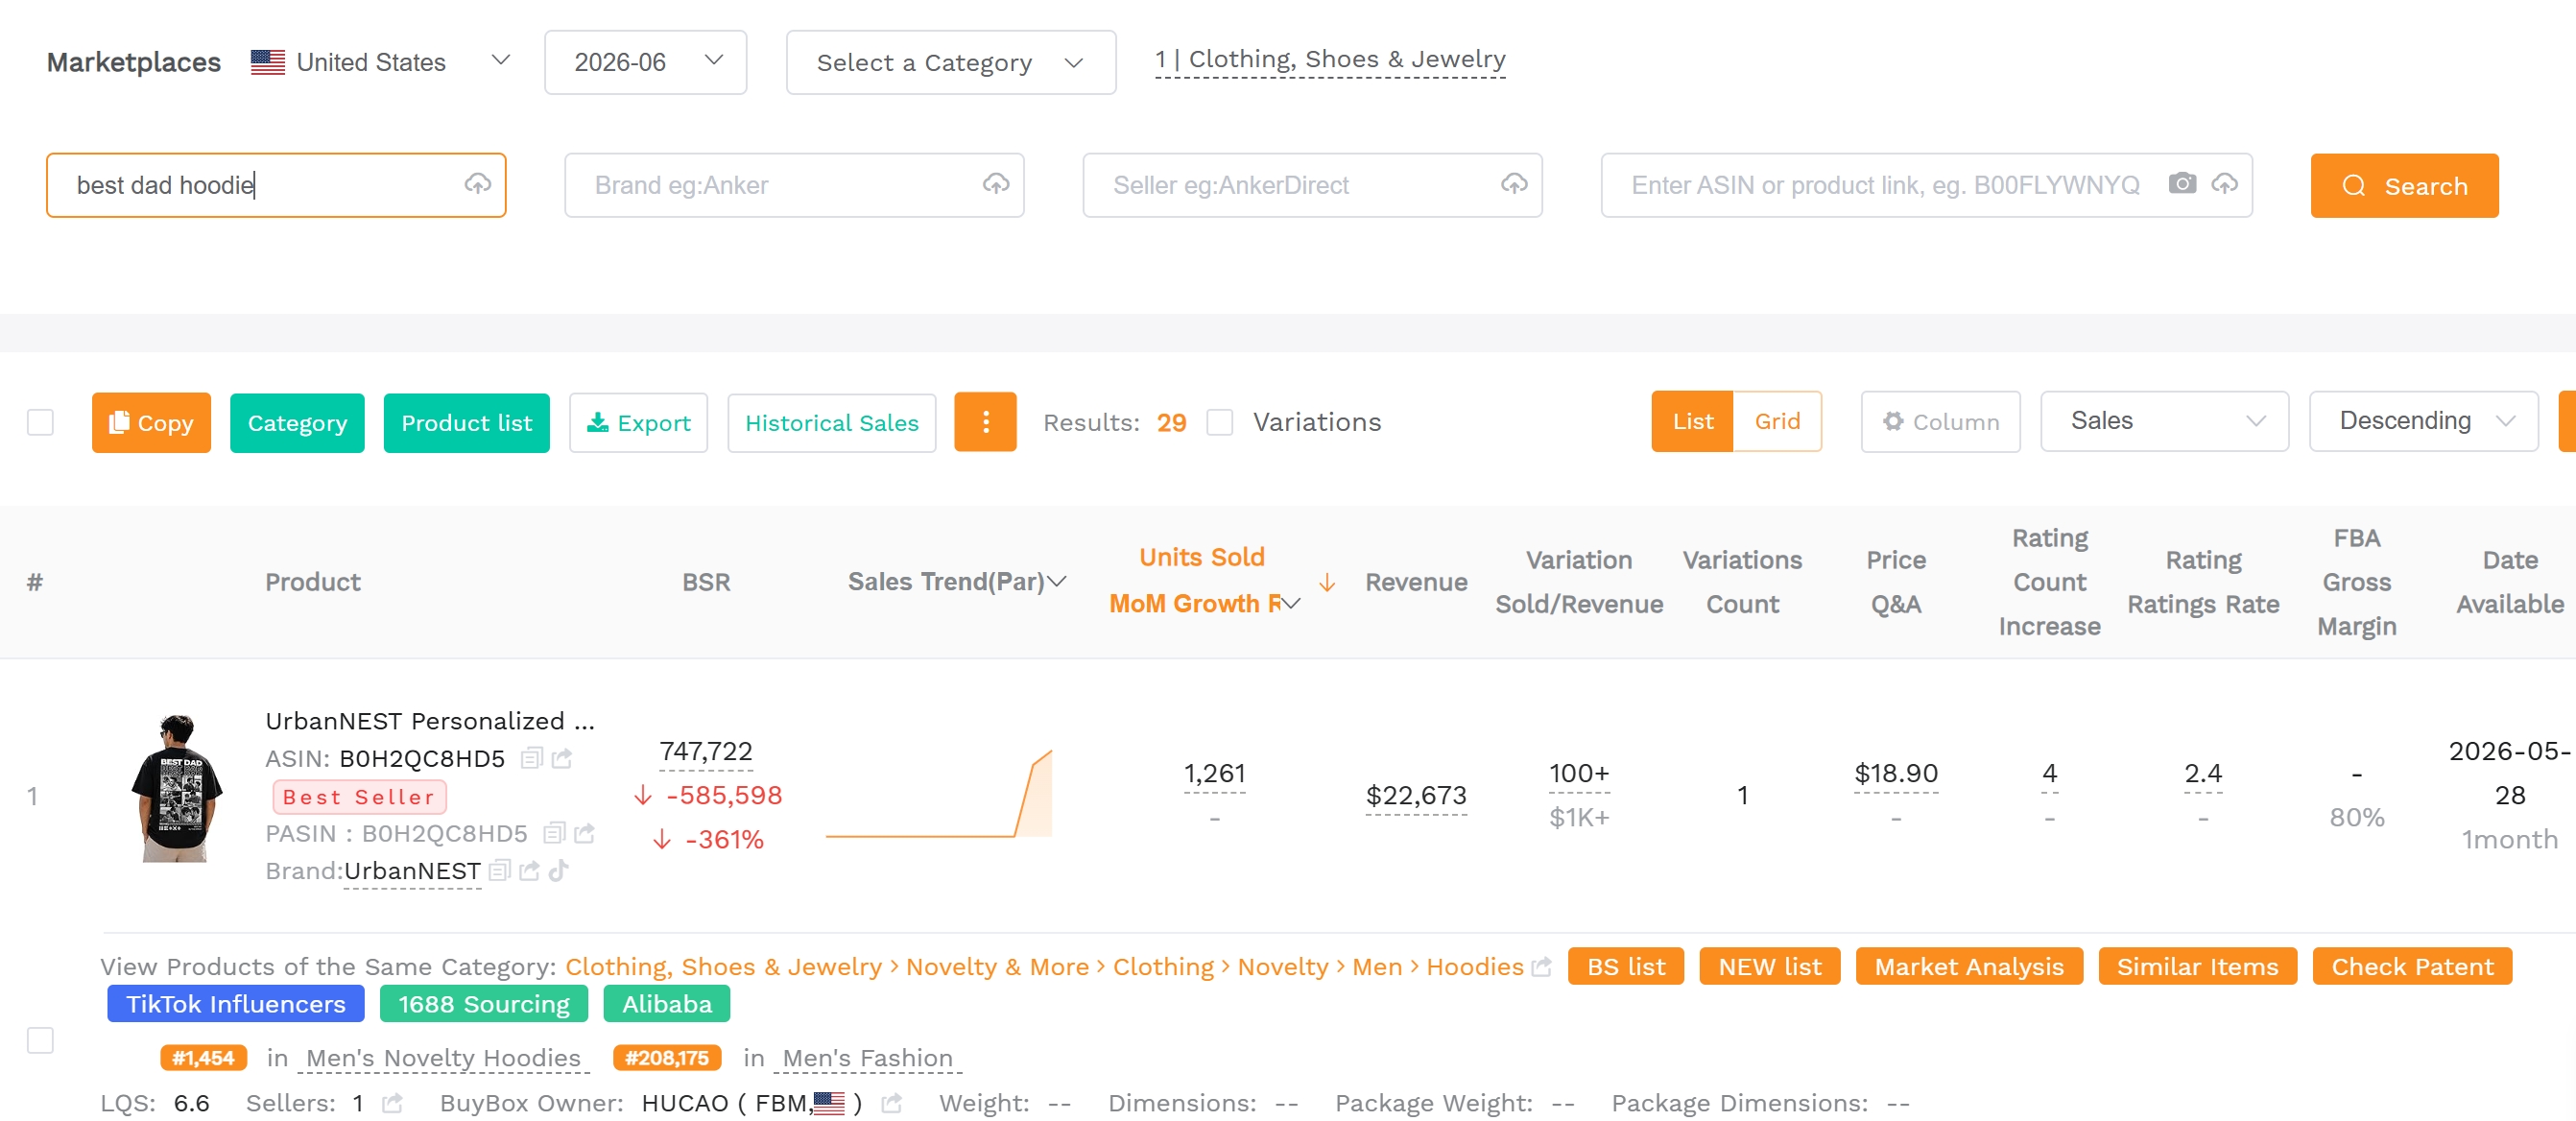Click BS list button
The height and width of the screenshot is (1121, 2576).
pos(1626,966)
